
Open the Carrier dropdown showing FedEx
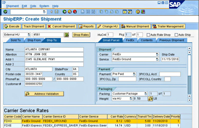click(157, 54)
